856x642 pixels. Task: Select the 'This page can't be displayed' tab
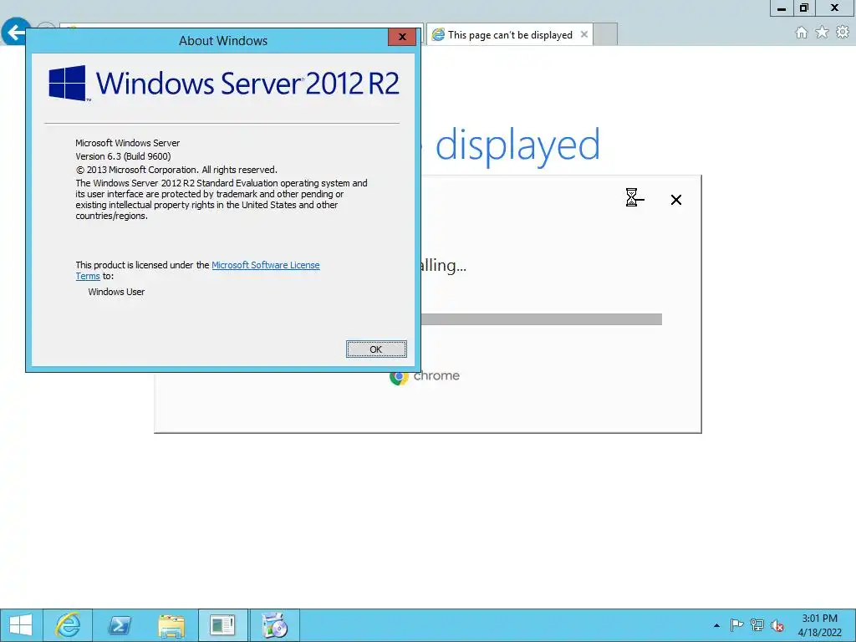click(x=509, y=35)
